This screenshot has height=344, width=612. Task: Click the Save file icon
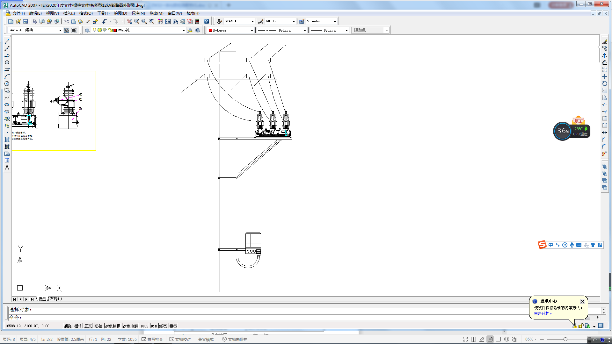(x=25, y=21)
